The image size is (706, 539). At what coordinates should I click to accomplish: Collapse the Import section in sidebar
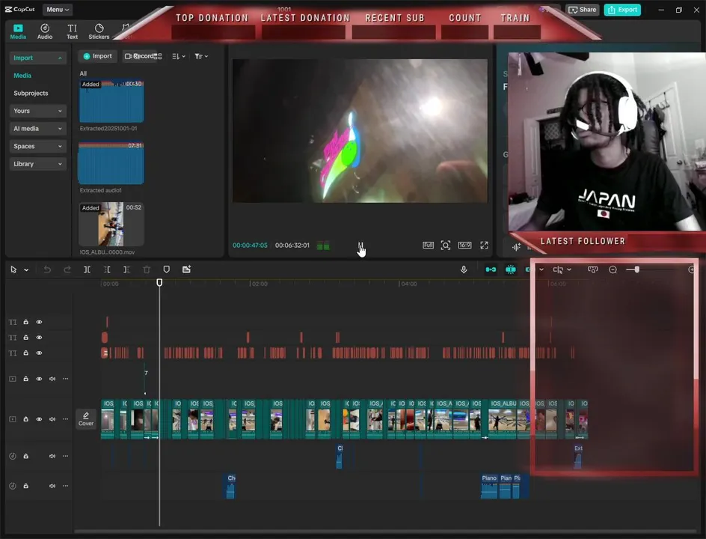pos(38,58)
